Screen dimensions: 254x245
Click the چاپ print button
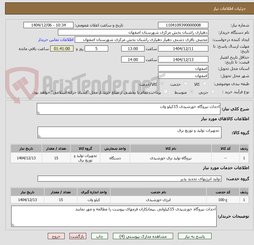coord(99,236)
